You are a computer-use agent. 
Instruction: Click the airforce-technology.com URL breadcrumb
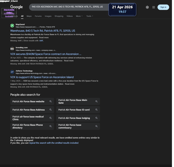click(x=36, y=73)
